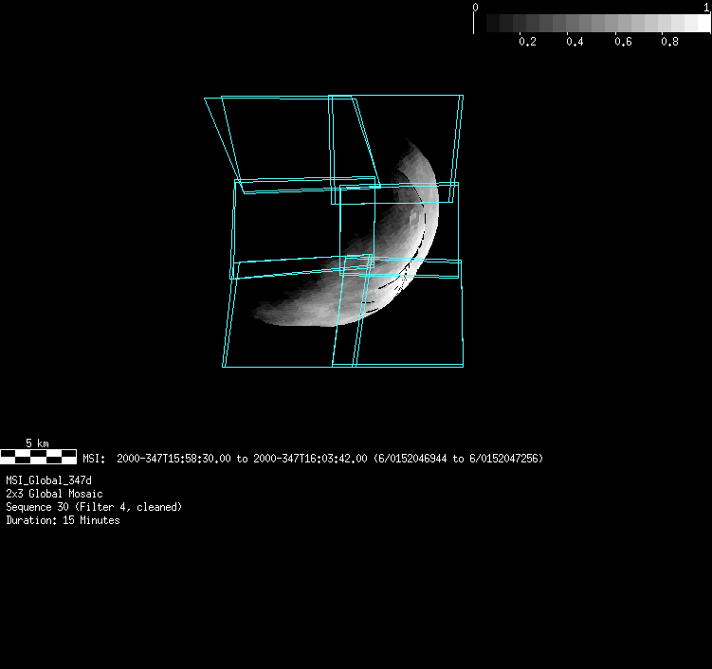Click the Duration: 15 Minutes text

tap(63, 521)
